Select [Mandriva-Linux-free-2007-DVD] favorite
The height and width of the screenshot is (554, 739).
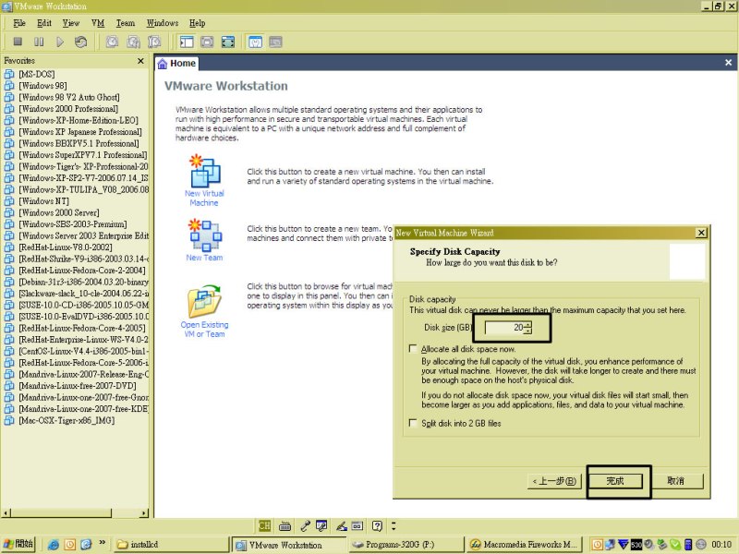click(x=78, y=386)
